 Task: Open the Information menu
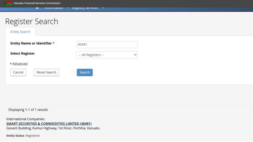tap(54, 8)
